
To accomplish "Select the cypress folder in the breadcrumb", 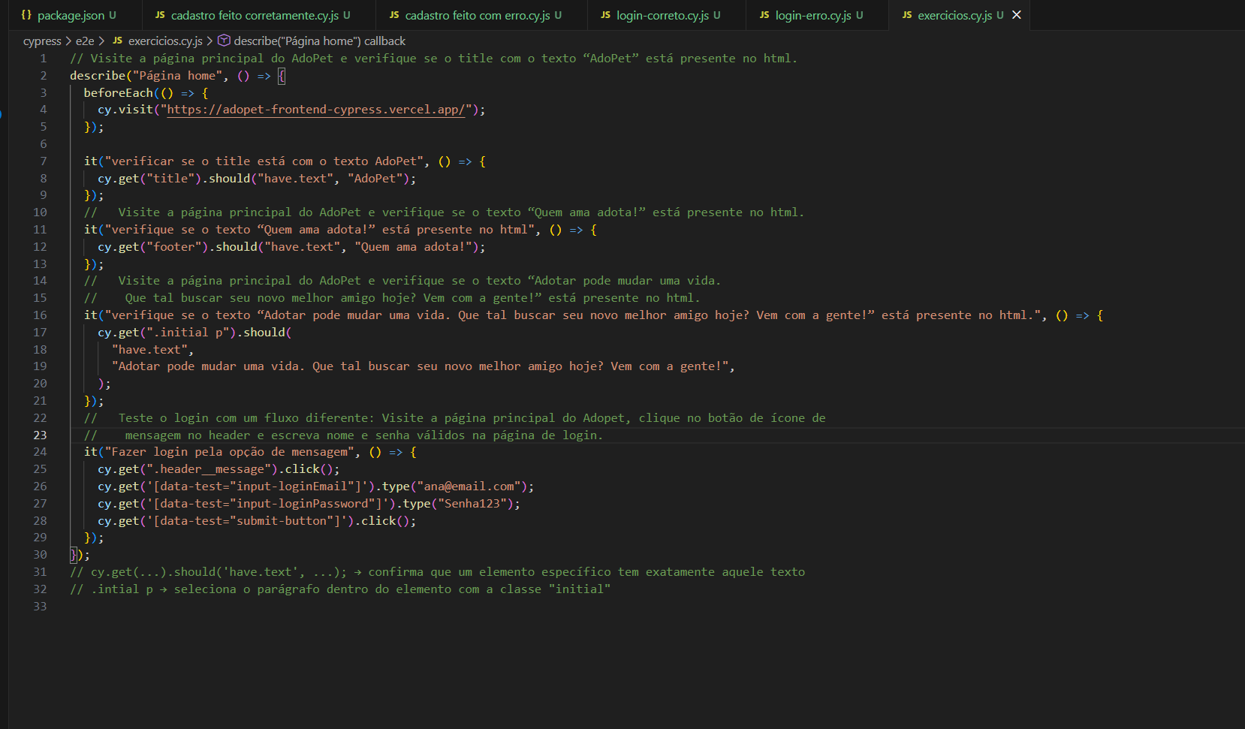I will point(42,41).
